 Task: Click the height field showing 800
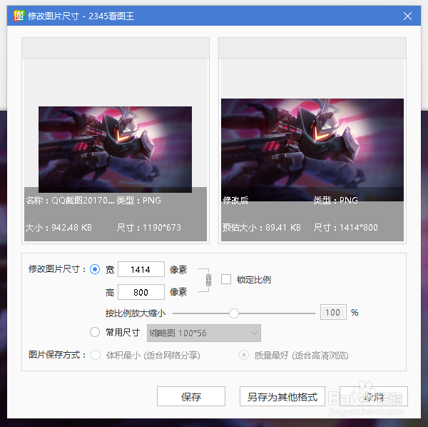pyautogui.click(x=141, y=292)
